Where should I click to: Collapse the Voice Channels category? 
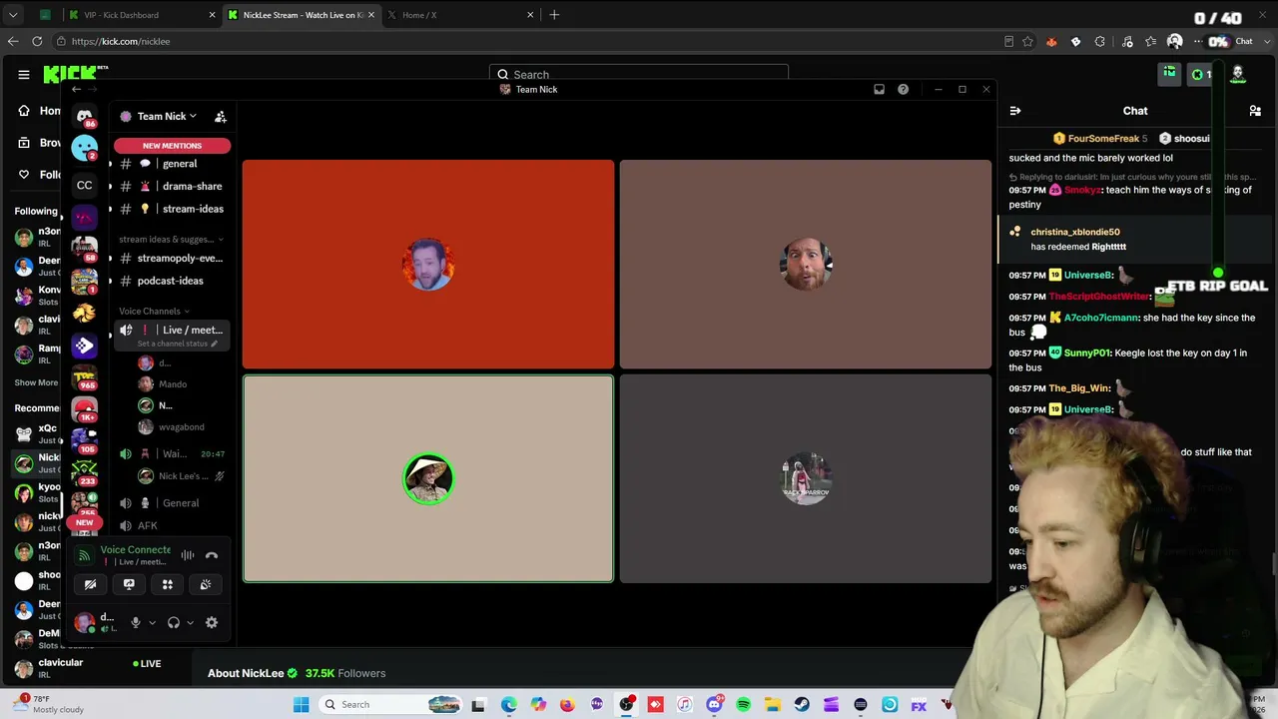point(154,312)
